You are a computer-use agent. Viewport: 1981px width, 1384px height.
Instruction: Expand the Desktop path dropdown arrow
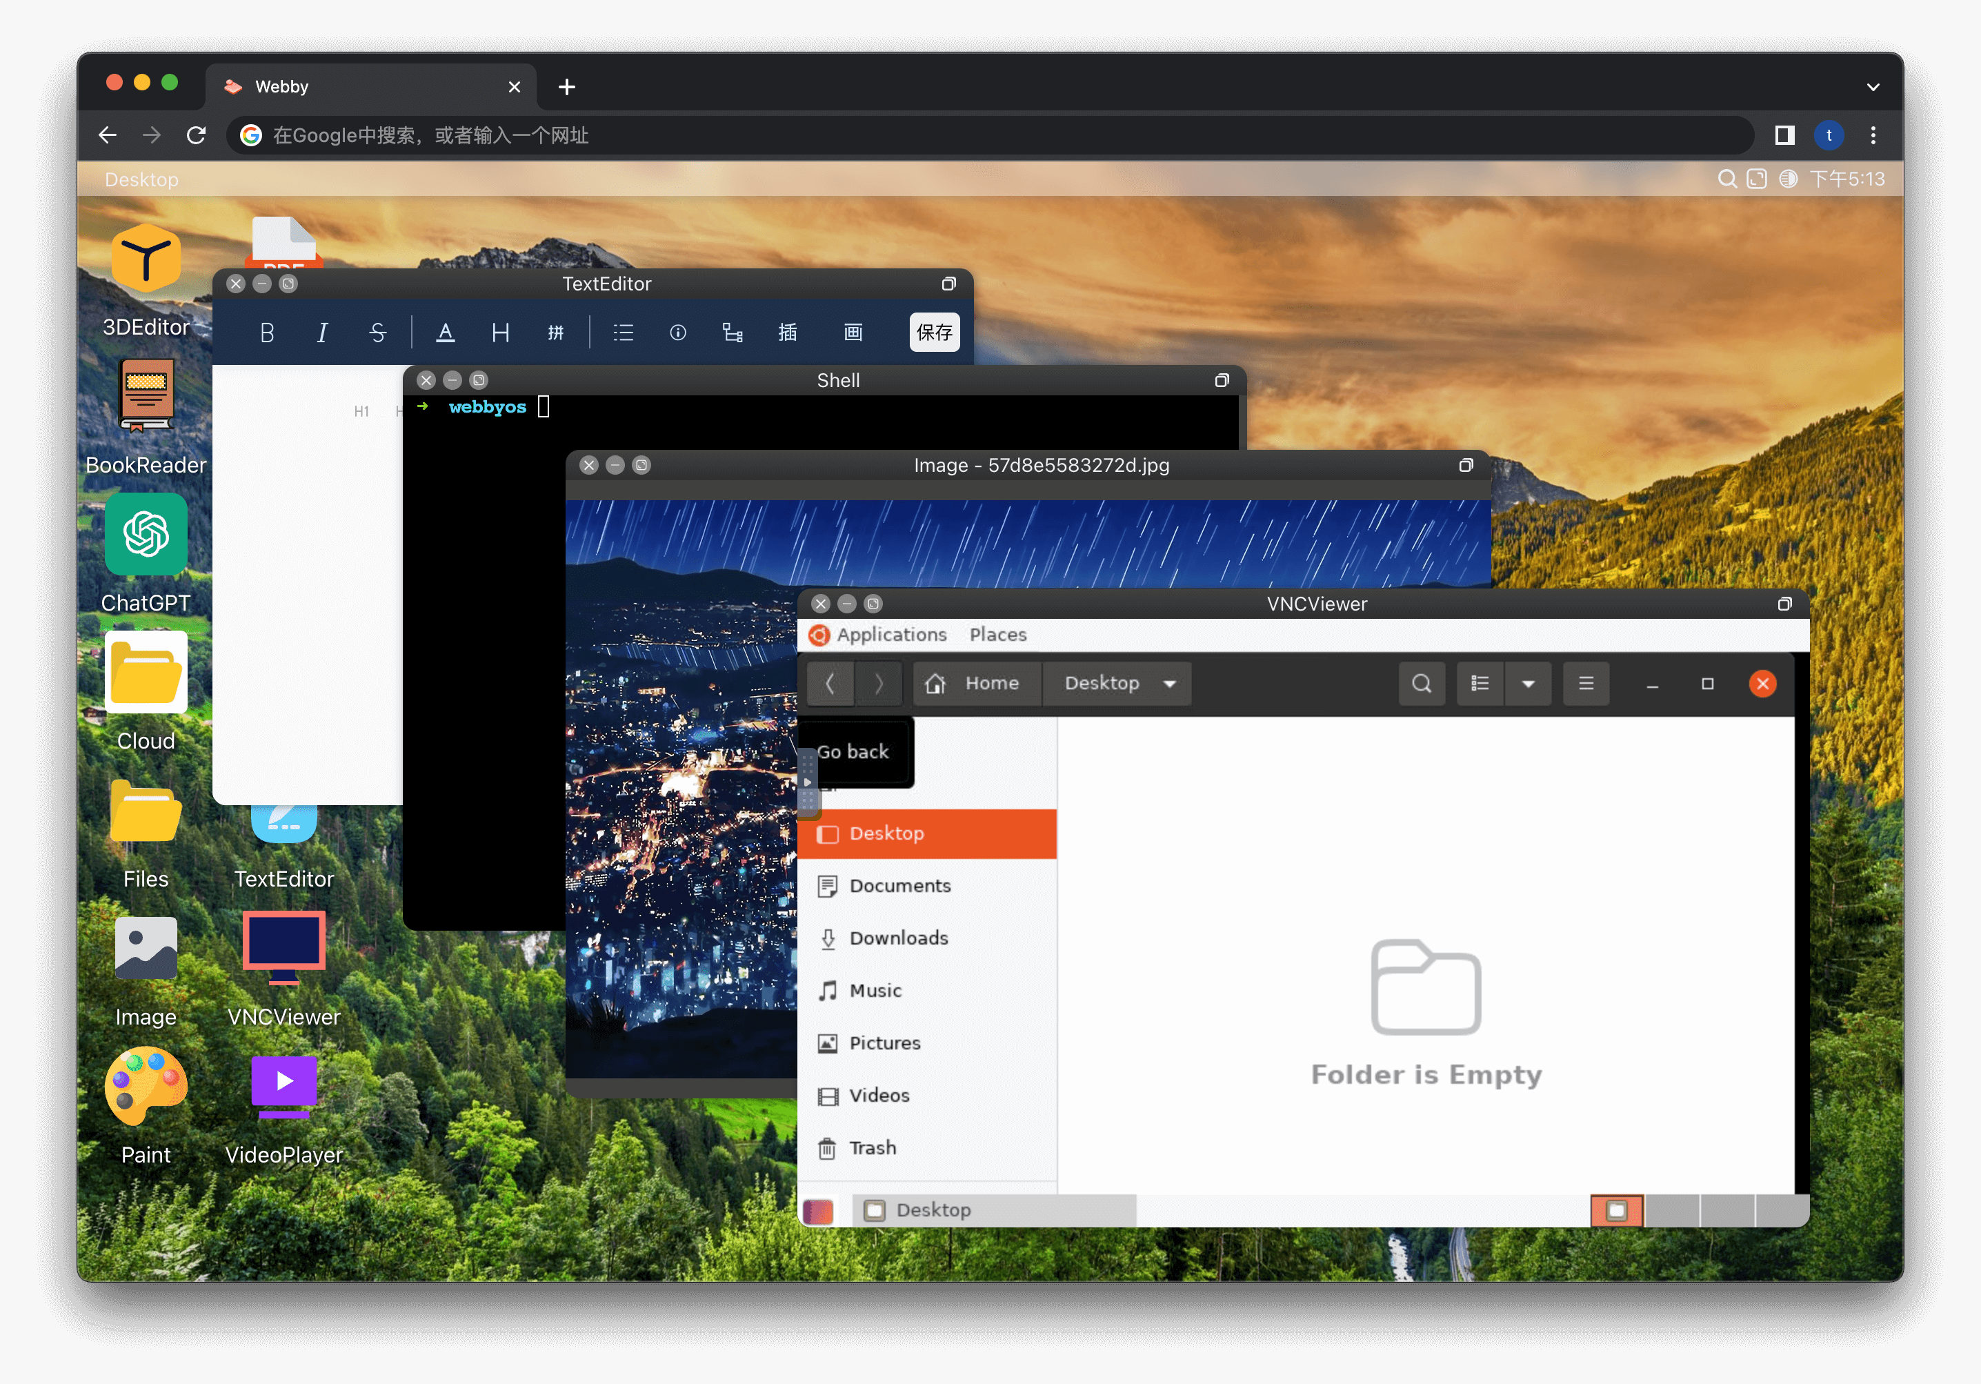pos(1170,683)
